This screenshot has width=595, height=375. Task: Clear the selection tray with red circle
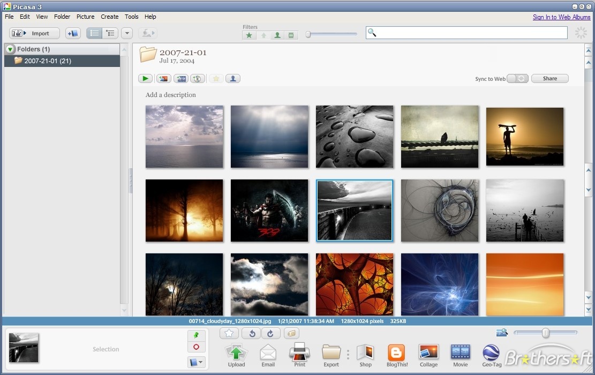[196, 347]
